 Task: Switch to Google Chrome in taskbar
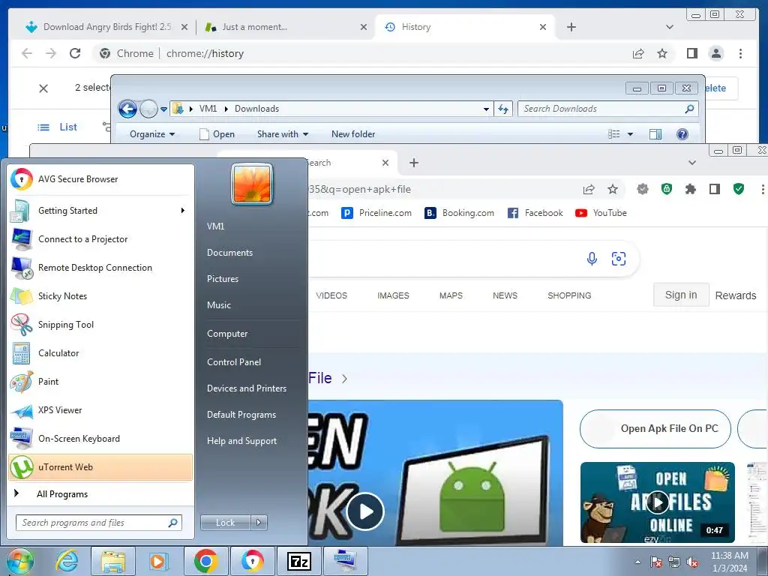click(206, 561)
